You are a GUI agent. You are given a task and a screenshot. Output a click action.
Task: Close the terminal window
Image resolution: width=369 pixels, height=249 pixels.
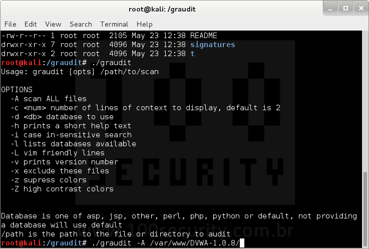(361, 9)
